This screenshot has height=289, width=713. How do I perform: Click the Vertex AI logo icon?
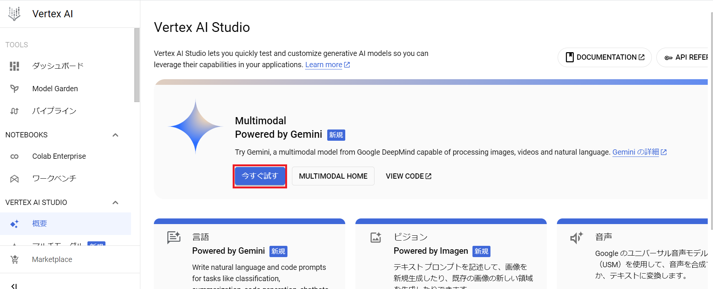[x=14, y=14]
